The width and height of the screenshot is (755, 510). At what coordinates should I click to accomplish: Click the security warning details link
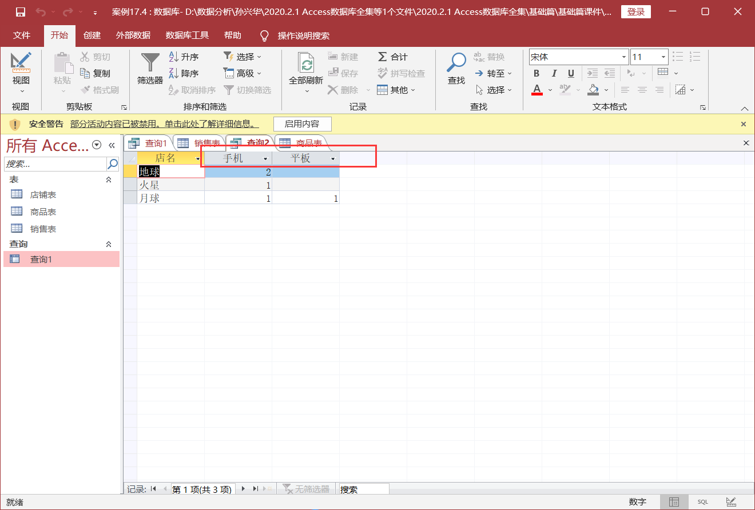[x=164, y=123]
